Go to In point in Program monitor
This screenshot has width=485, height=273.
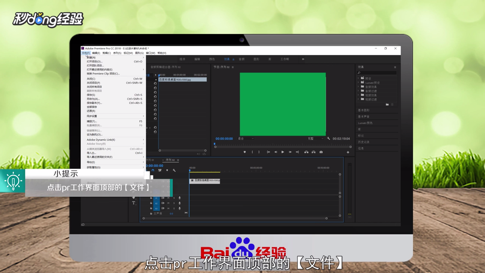(269, 152)
